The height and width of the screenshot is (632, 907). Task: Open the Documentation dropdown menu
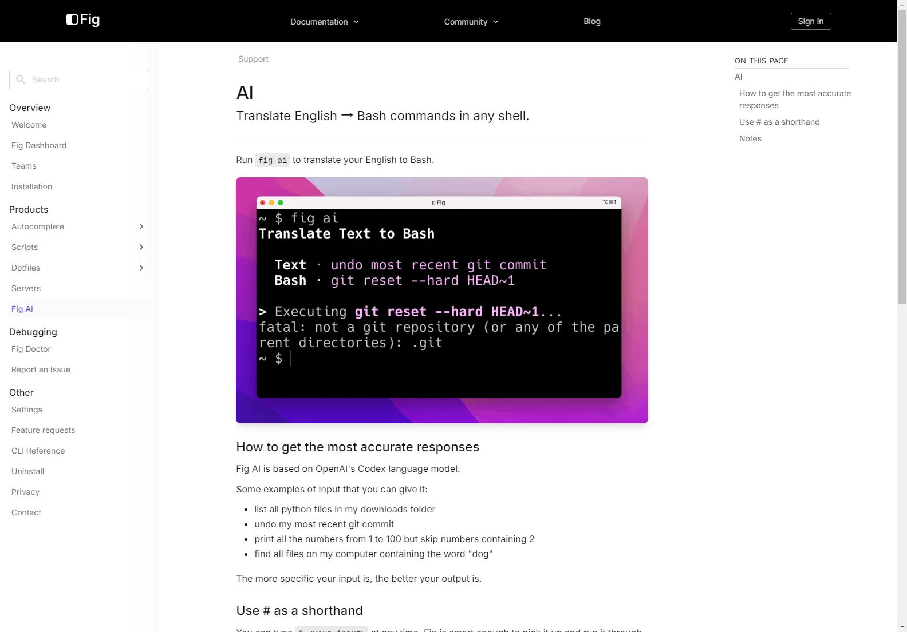(x=325, y=22)
